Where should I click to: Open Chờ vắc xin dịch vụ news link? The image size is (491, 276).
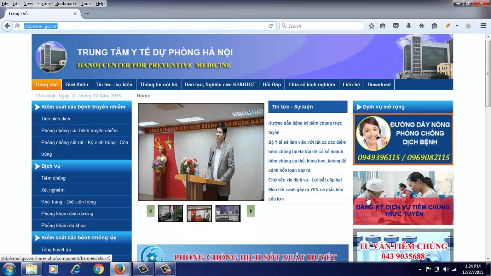[305, 180]
